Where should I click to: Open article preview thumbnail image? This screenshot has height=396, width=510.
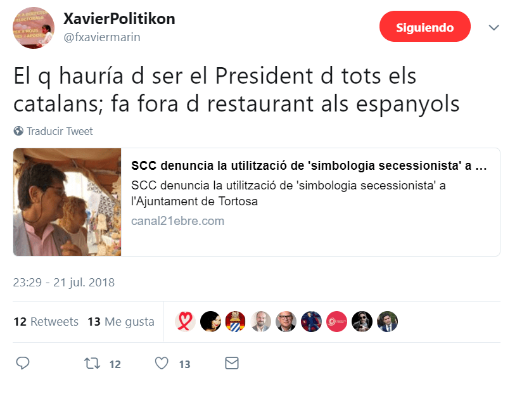pyautogui.click(x=67, y=202)
